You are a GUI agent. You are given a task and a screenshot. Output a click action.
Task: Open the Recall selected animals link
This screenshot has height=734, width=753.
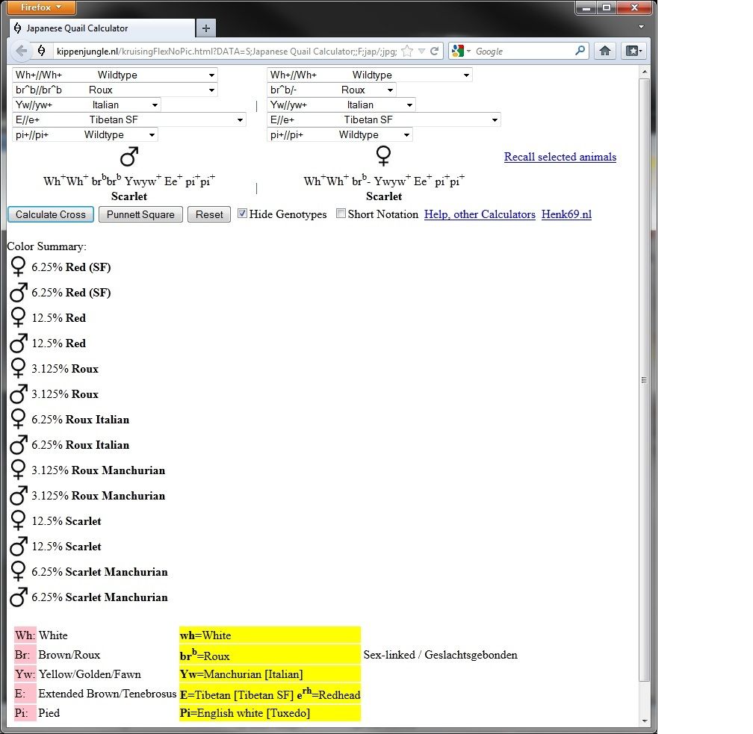[560, 157]
